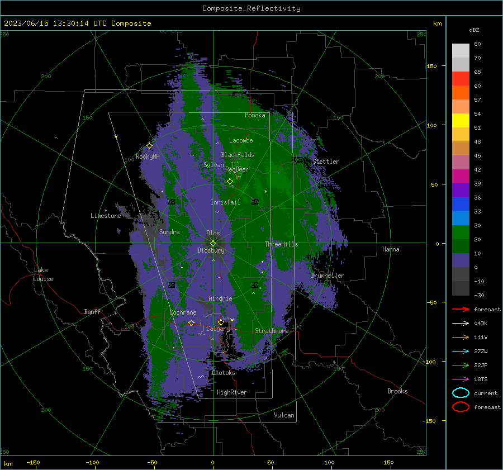Click the Composite_Reflectivity title text
Image resolution: width=503 pixels, height=470 pixels.
pyautogui.click(x=251, y=8)
